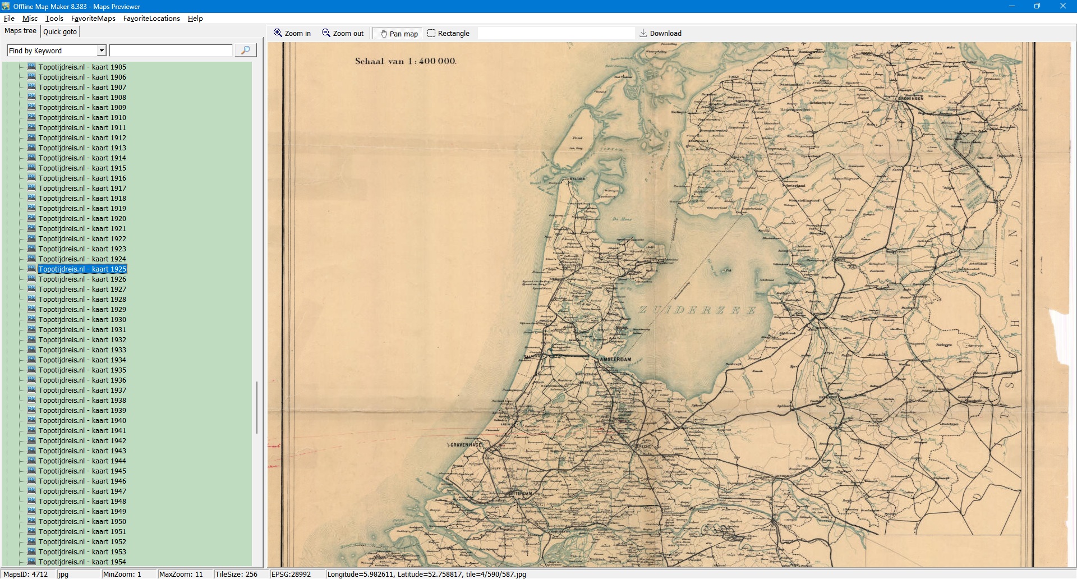Open the FavoriteLocations menu
Image resolution: width=1077 pixels, height=579 pixels.
tap(151, 19)
